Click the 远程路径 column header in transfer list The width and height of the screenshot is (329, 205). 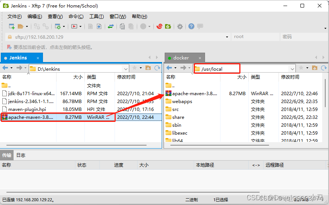pos(295,165)
